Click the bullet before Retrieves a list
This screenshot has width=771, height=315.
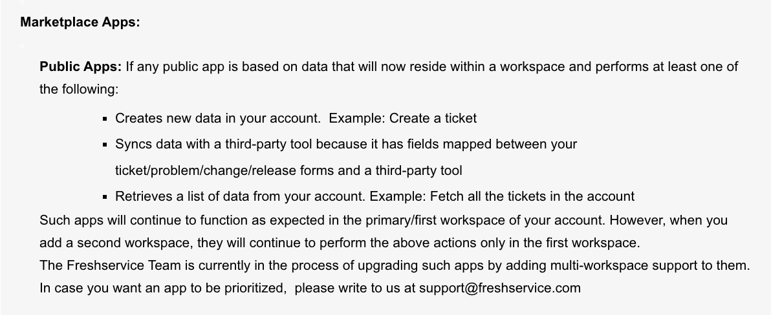tap(105, 197)
